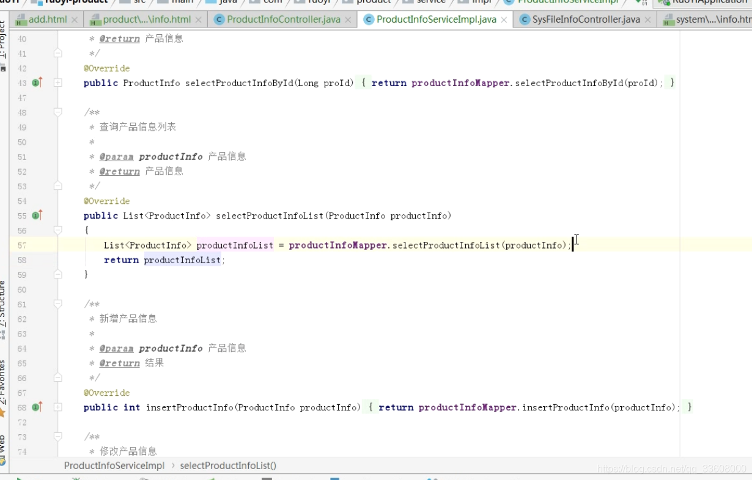Click '@return 结果' on line 65
This screenshot has height=480, width=752.
131,363
